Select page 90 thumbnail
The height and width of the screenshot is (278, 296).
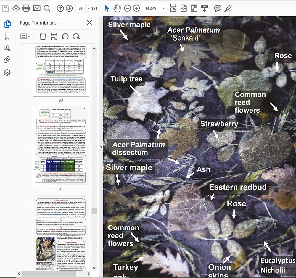point(61,71)
